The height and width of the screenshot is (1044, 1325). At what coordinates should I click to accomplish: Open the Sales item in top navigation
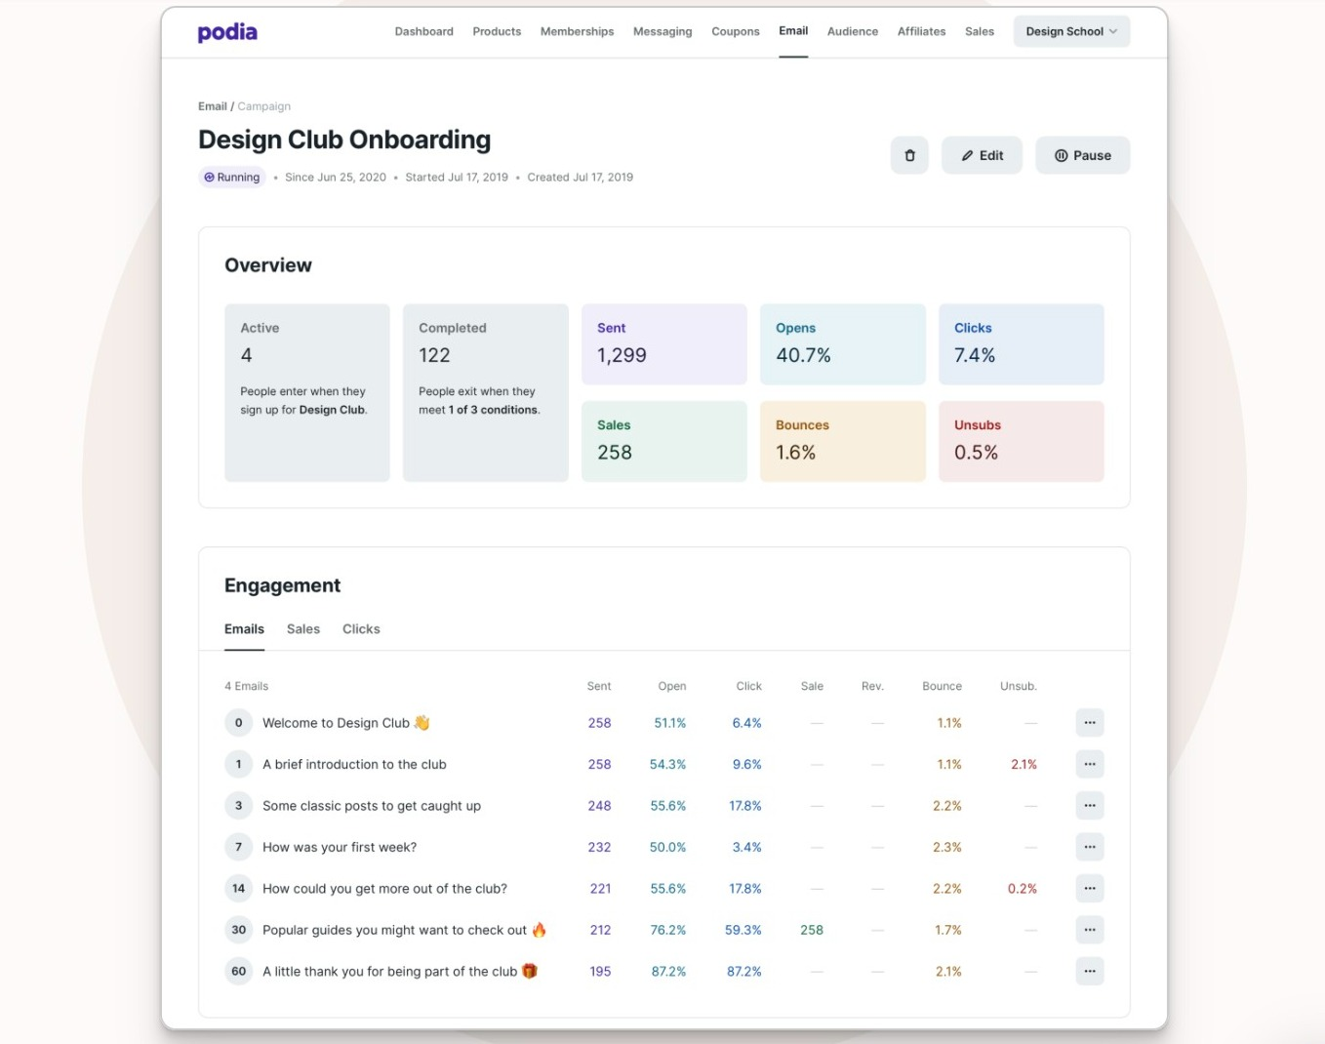coord(980,31)
